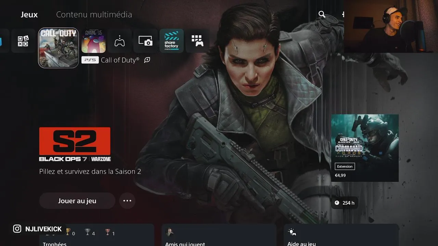
Task: Click the PS5 platform badge
Action: 90,60
